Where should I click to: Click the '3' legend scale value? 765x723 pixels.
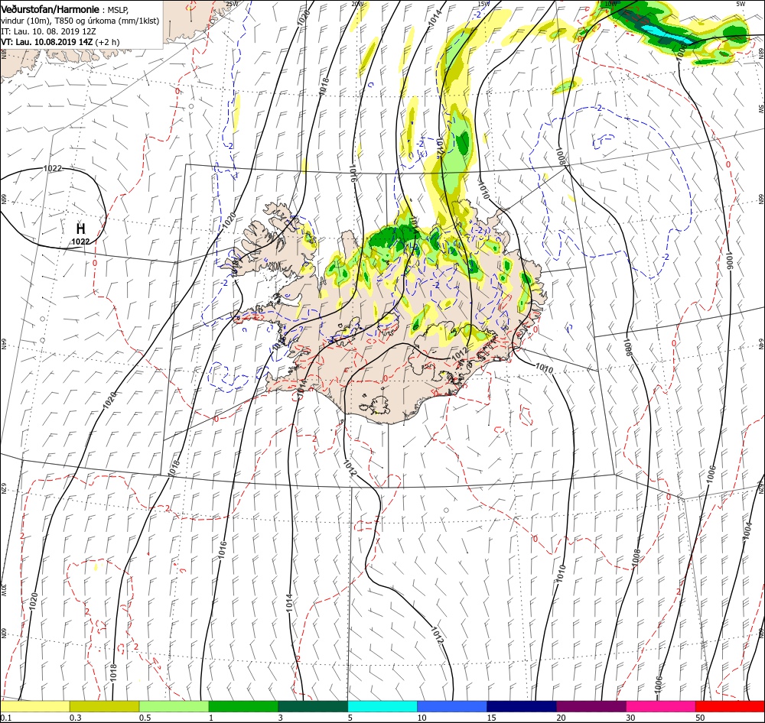click(x=281, y=718)
